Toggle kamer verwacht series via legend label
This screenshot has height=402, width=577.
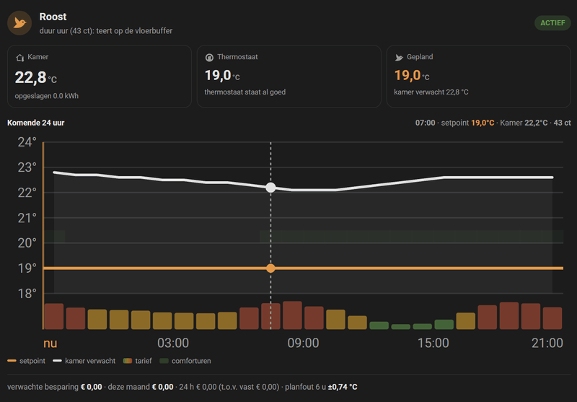coord(90,361)
